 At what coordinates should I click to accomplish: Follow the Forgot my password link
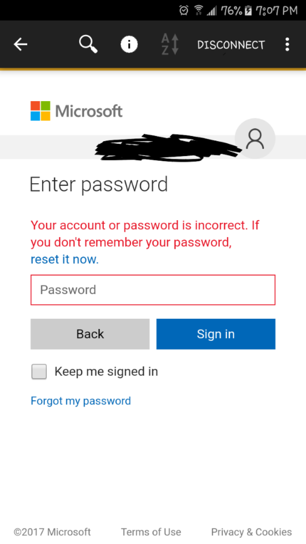point(81,401)
